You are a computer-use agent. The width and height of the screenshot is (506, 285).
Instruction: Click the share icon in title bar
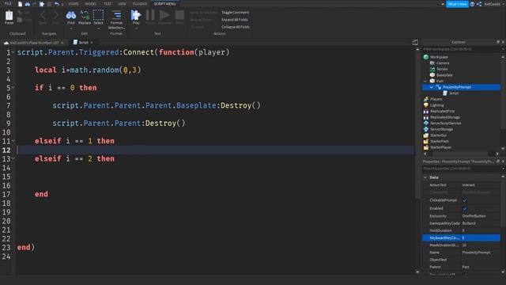[x=479, y=4]
